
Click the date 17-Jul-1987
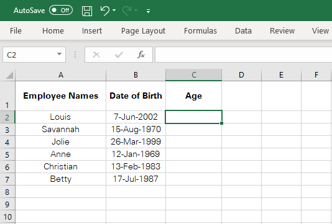136,179
